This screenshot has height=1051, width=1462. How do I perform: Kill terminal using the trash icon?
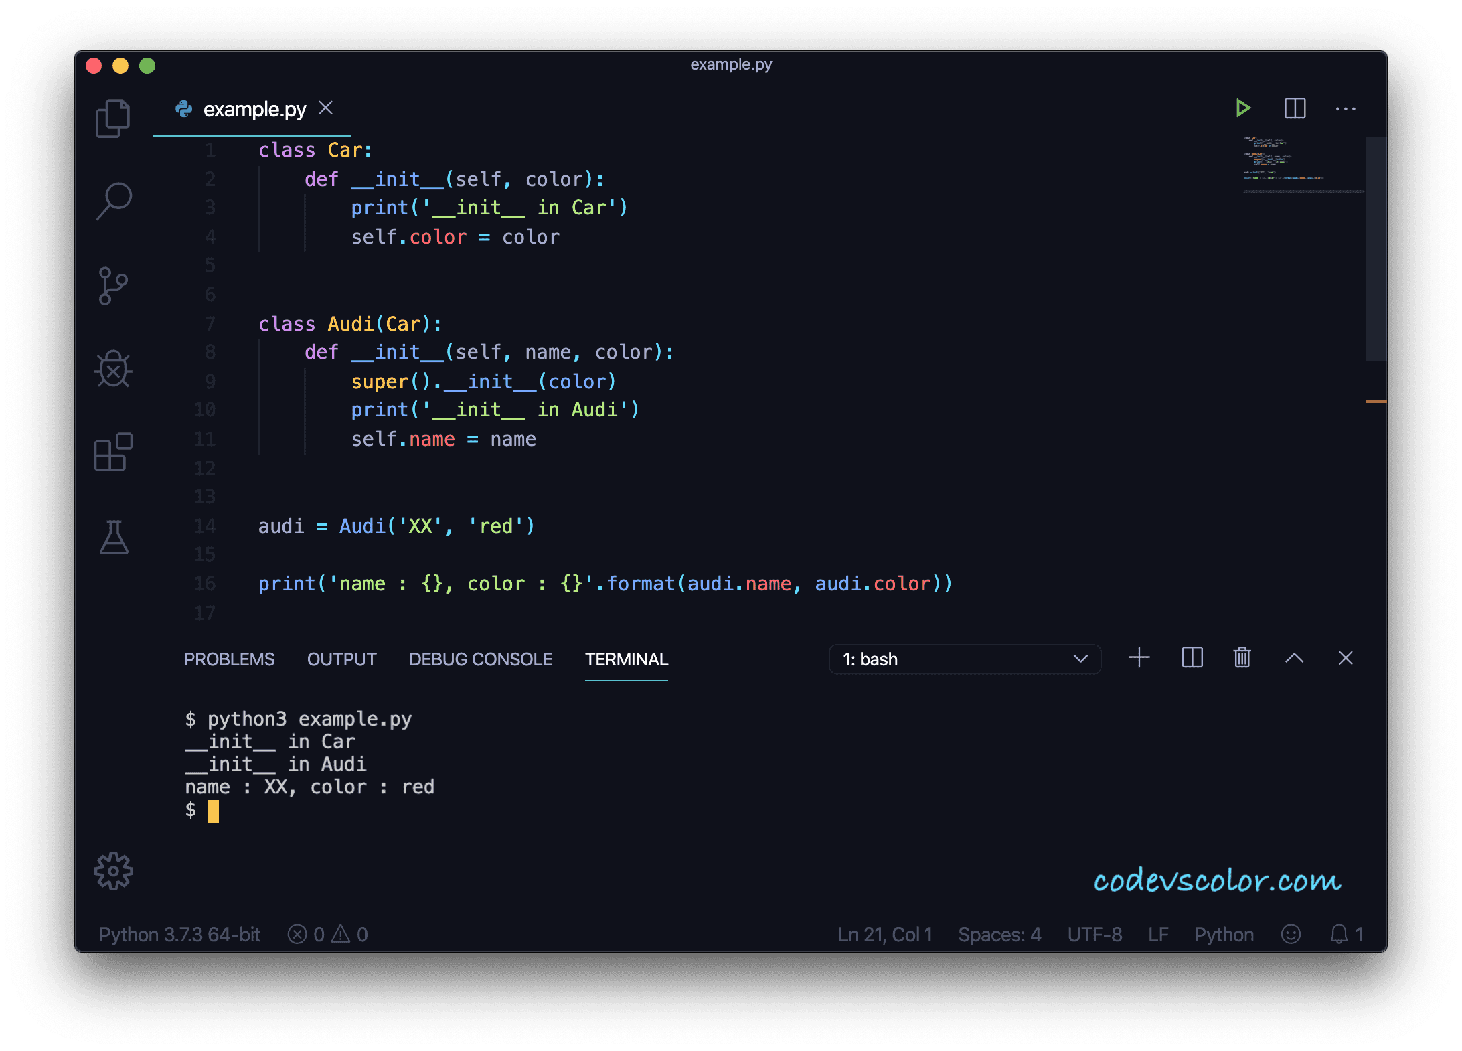coord(1242,658)
